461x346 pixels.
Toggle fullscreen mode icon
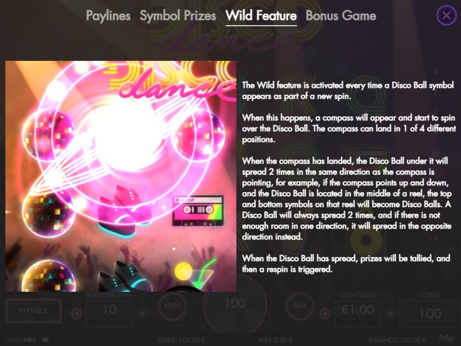45,340
